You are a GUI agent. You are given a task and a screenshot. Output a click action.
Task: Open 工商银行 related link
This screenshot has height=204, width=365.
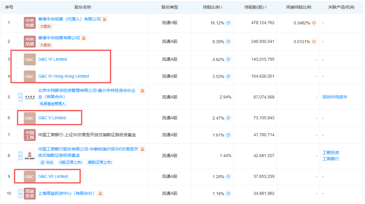coord(331,159)
